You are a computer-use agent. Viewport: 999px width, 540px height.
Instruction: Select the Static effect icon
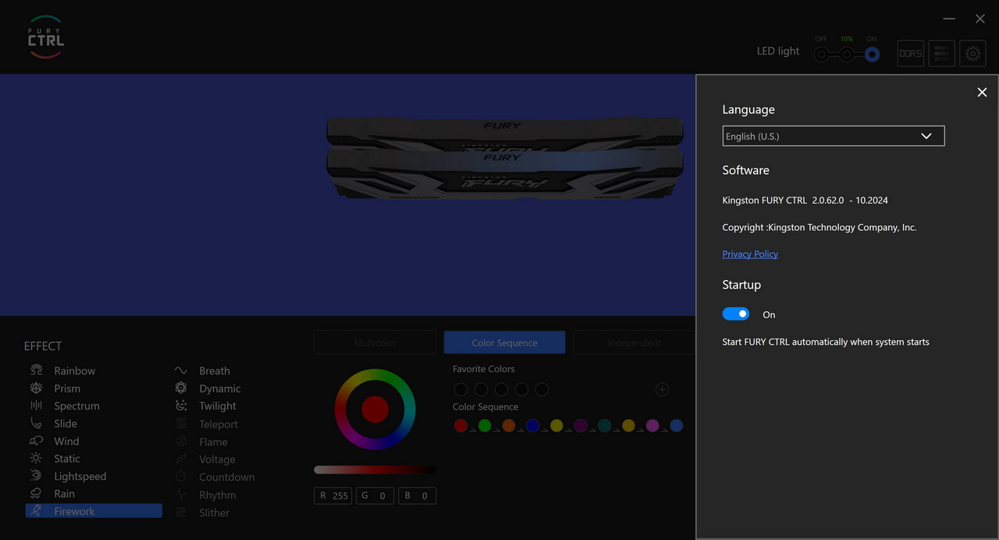(36, 458)
